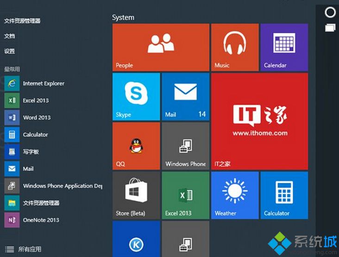Launch the QQ tile
The image size is (339, 257).
click(x=136, y=146)
